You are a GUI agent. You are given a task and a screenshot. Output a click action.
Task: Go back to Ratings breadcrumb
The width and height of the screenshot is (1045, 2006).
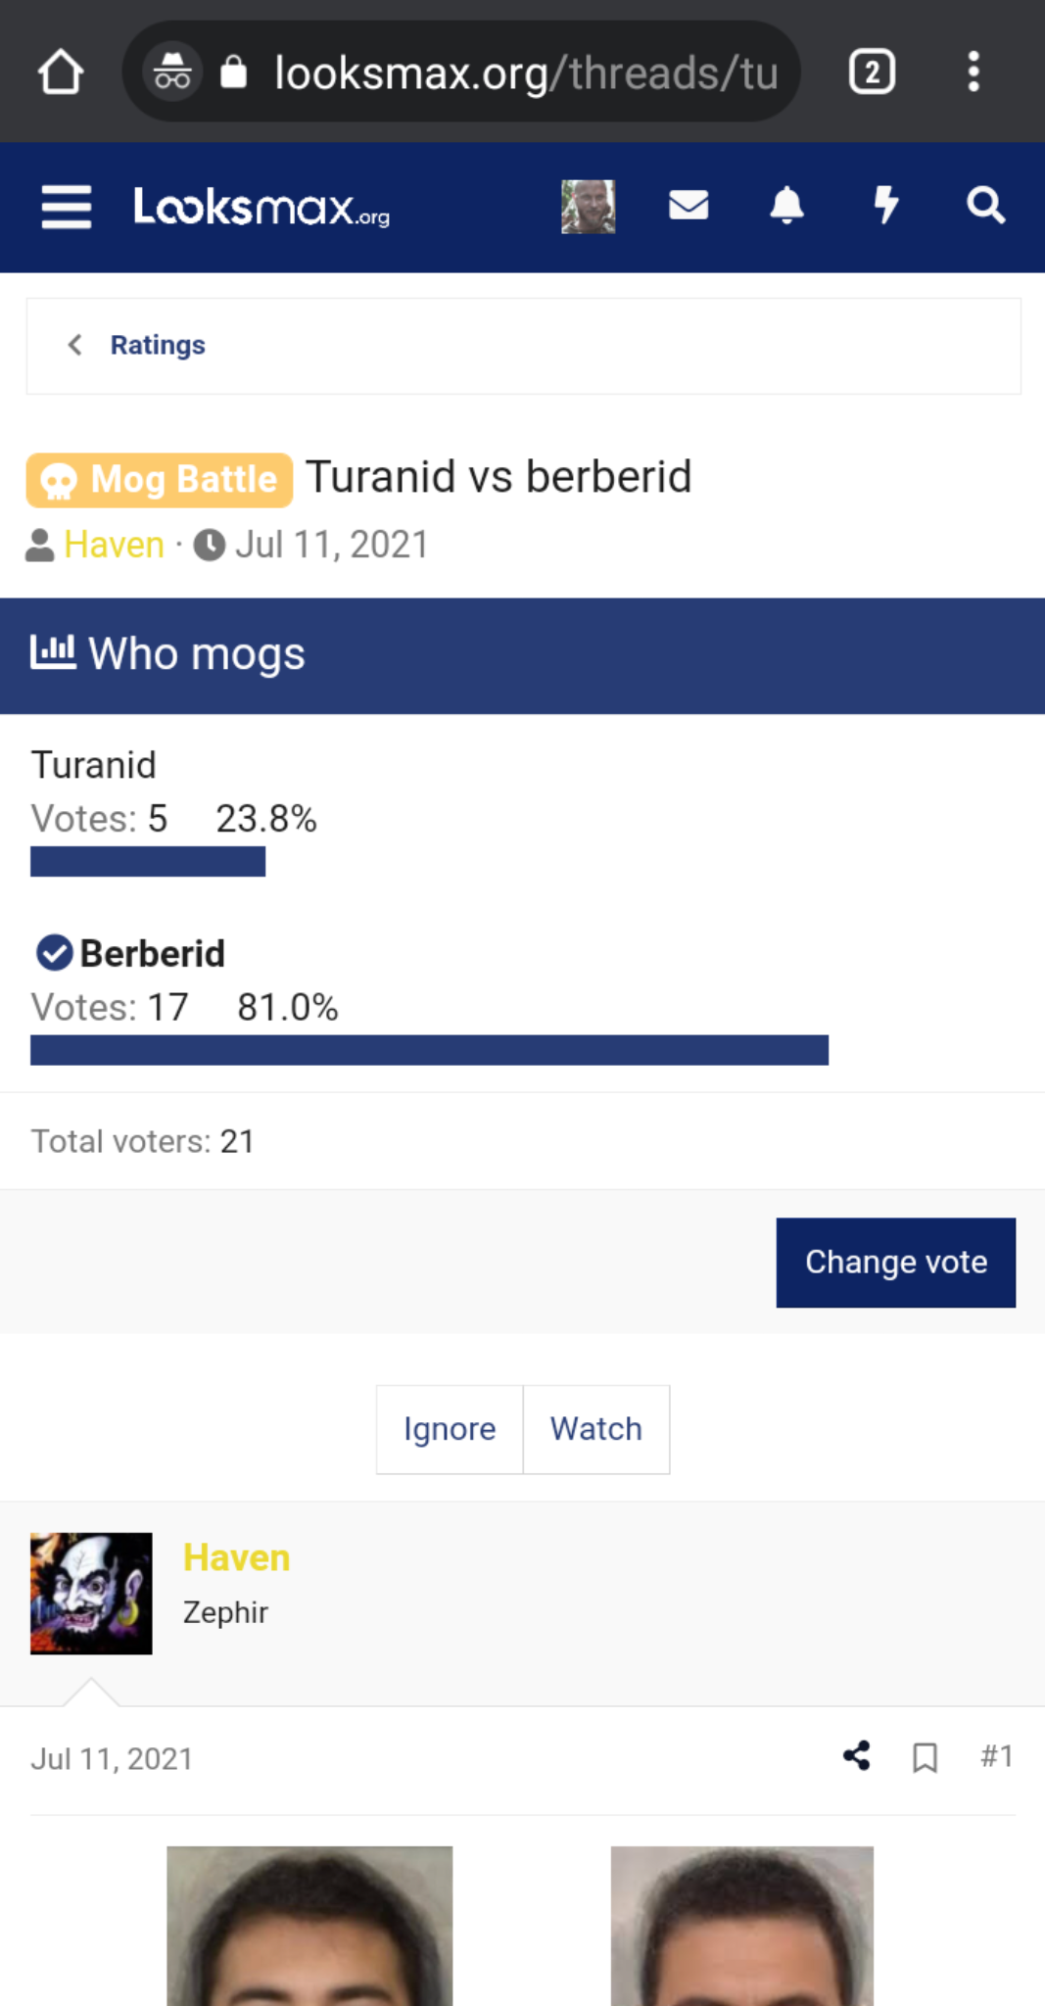click(x=158, y=345)
